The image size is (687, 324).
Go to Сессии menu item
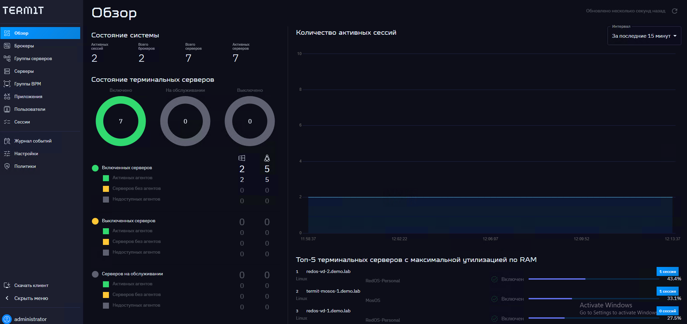pos(22,122)
